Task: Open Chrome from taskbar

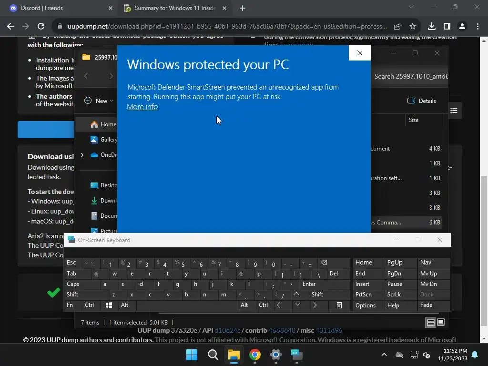Action: (x=255, y=355)
